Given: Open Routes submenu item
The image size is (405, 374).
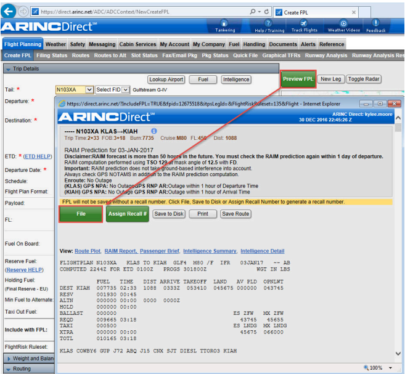Looking at the screenshot, I should 81,55.
